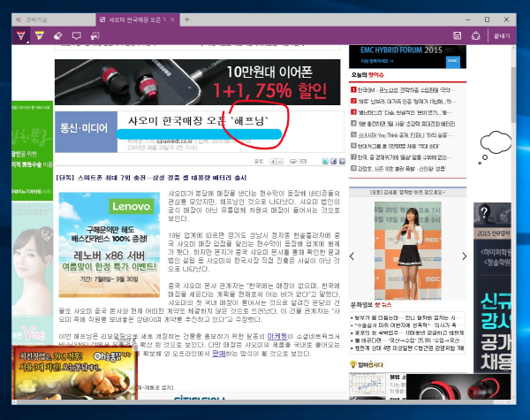Viewport: 530px width, 420px height.
Task: Open hot issue number 1 한국GM headline
Action: (x=405, y=90)
